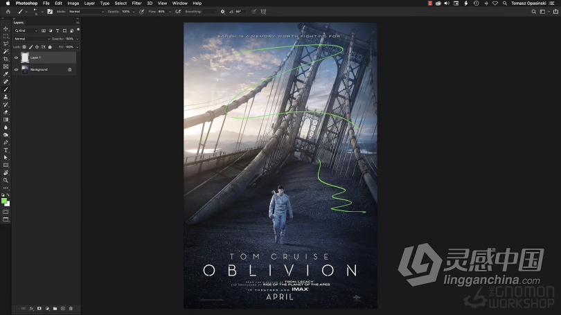The height and width of the screenshot is (315, 561).
Task: Toggle pressure for opacity
Action: tap(142, 12)
